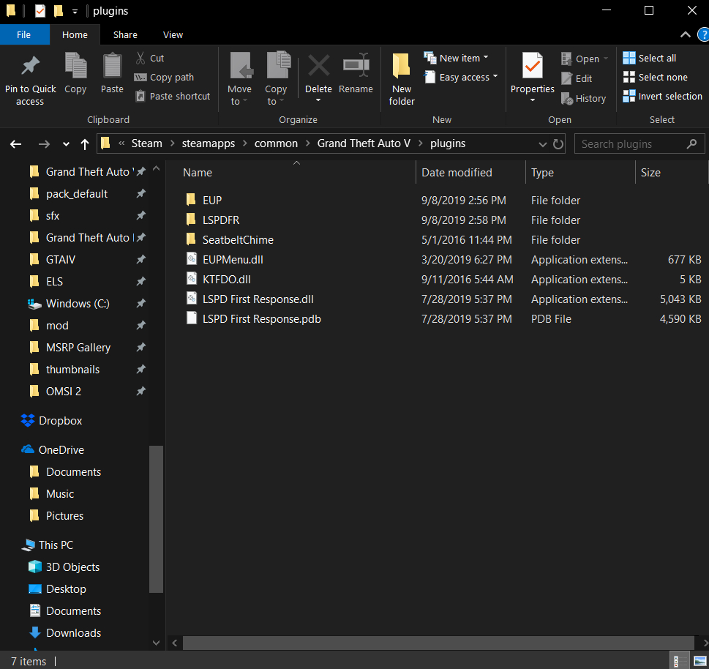Image resolution: width=709 pixels, height=669 pixels.
Task: Click the navigation pane vertical scrollbar
Action: point(156,519)
